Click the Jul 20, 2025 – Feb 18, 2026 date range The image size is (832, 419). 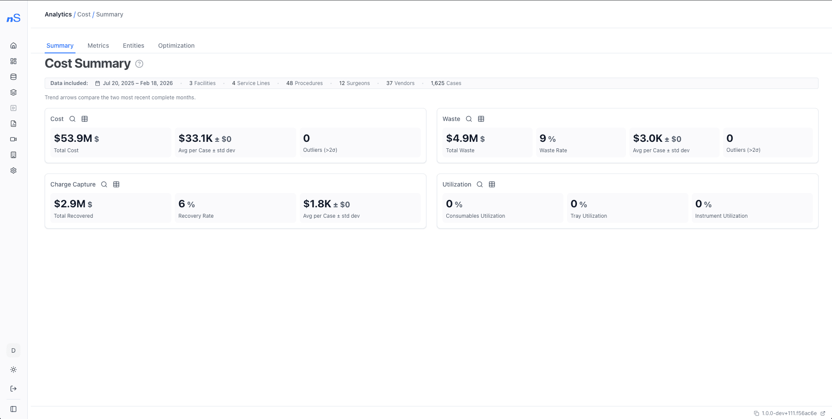click(138, 83)
